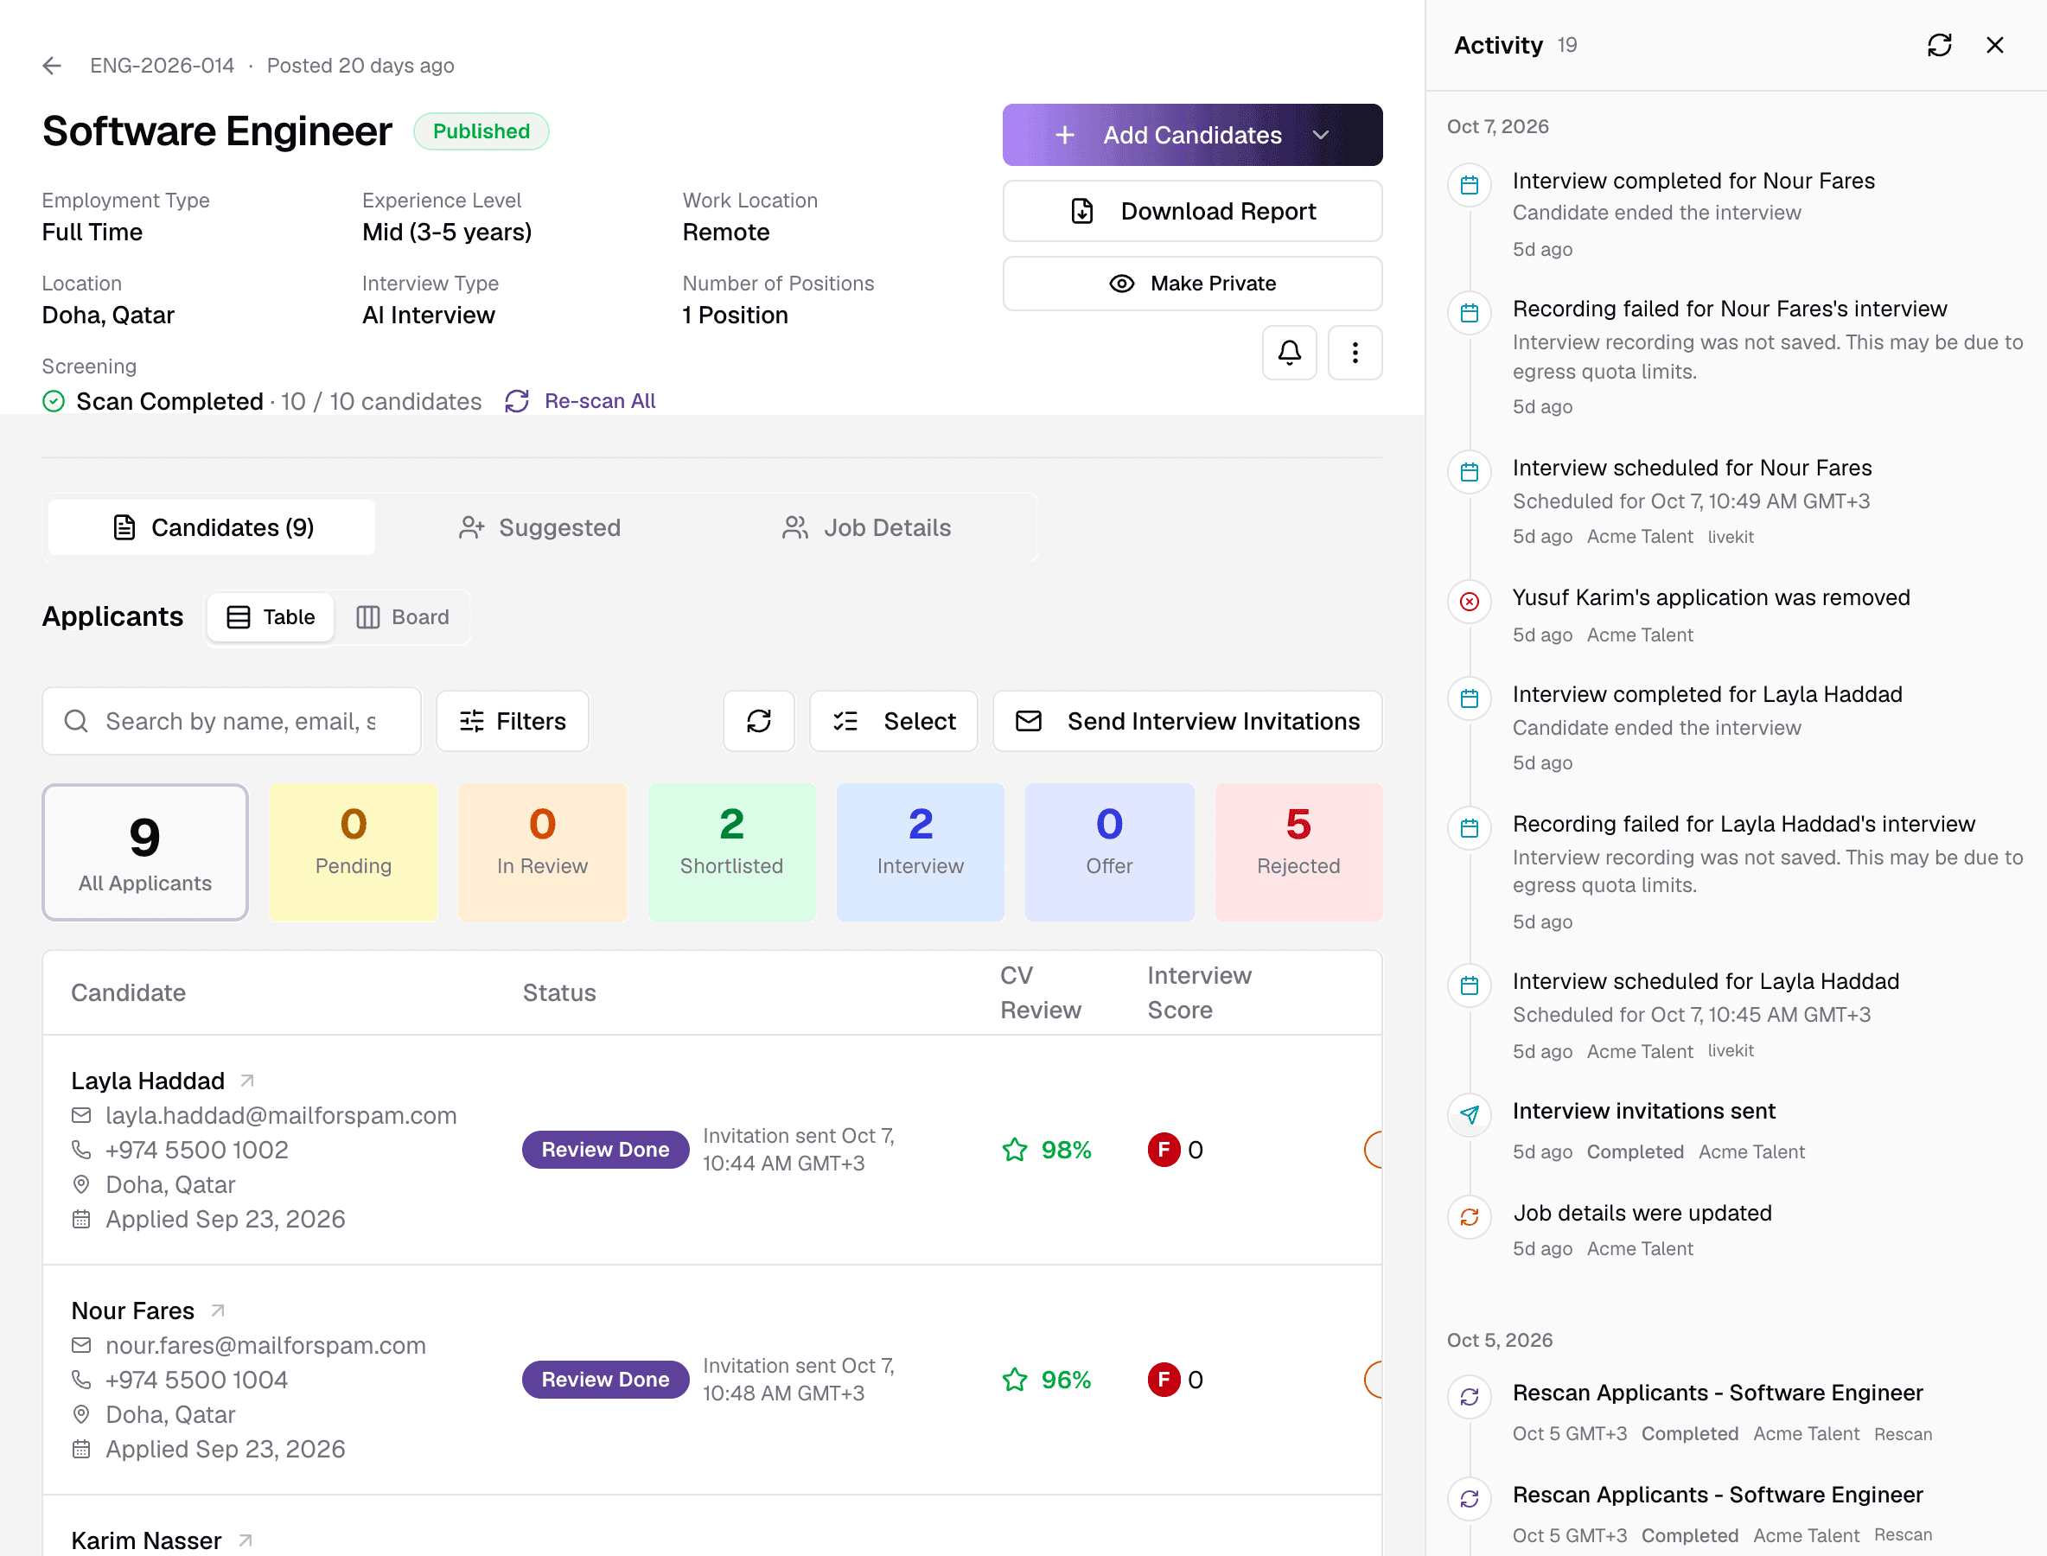Click the Re-scan All link
Screen dimensions: 2047x1556
click(x=581, y=401)
